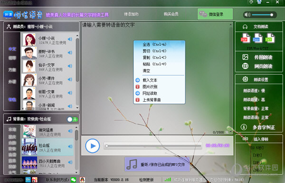The height and width of the screenshot is (183, 285).
Task: Insert a [0.5秒] pause
Action: click(x=257, y=148)
